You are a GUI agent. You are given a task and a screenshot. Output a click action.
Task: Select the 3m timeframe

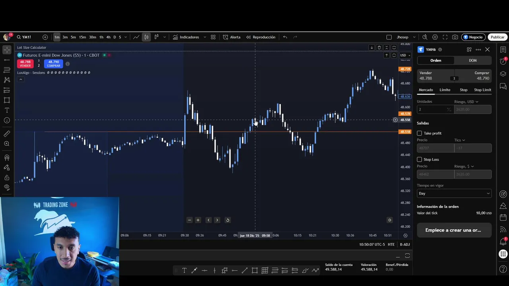(65, 37)
